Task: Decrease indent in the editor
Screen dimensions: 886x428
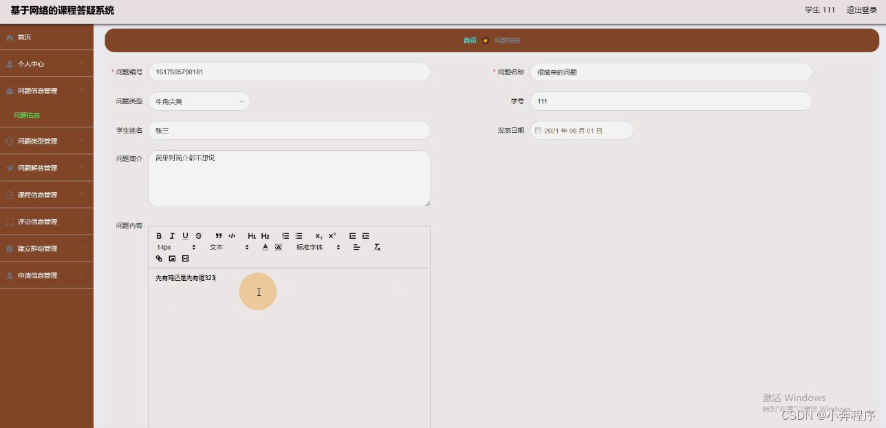Action: click(352, 236)
